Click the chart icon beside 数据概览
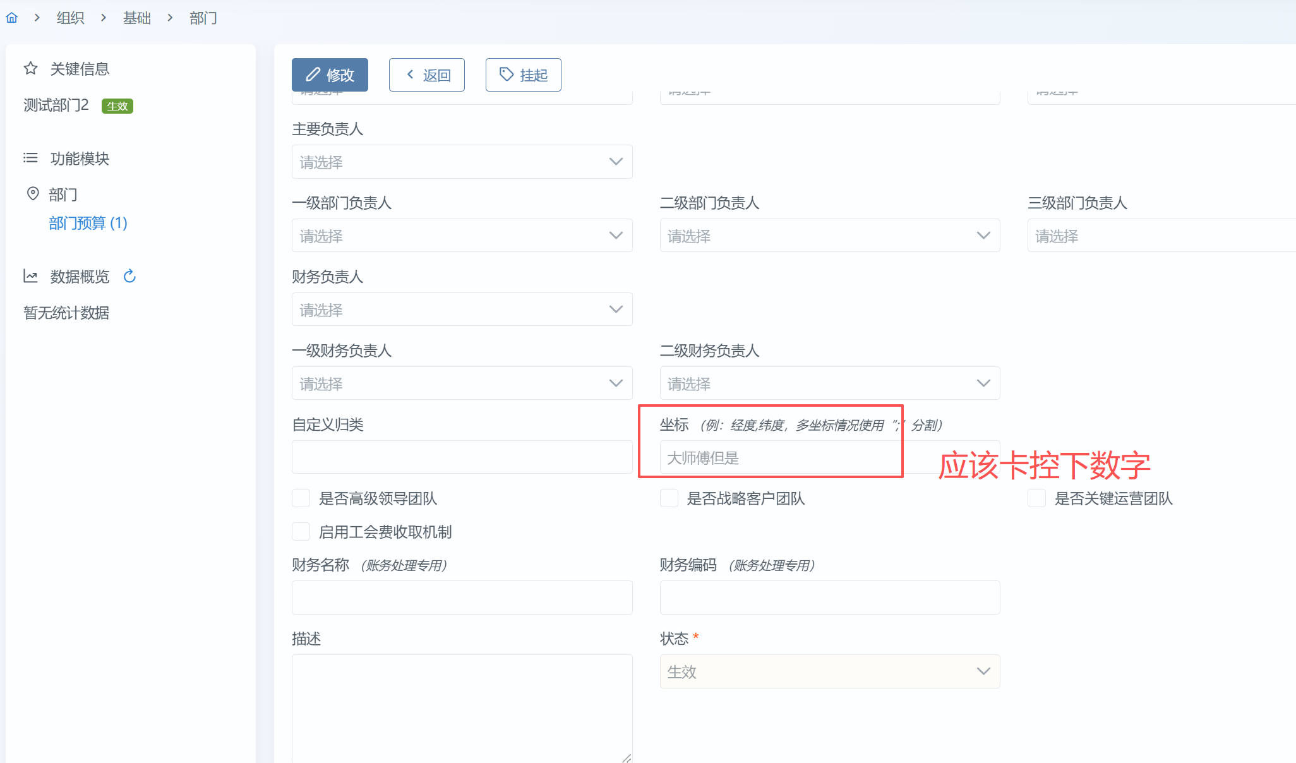 tap(30, 276)
